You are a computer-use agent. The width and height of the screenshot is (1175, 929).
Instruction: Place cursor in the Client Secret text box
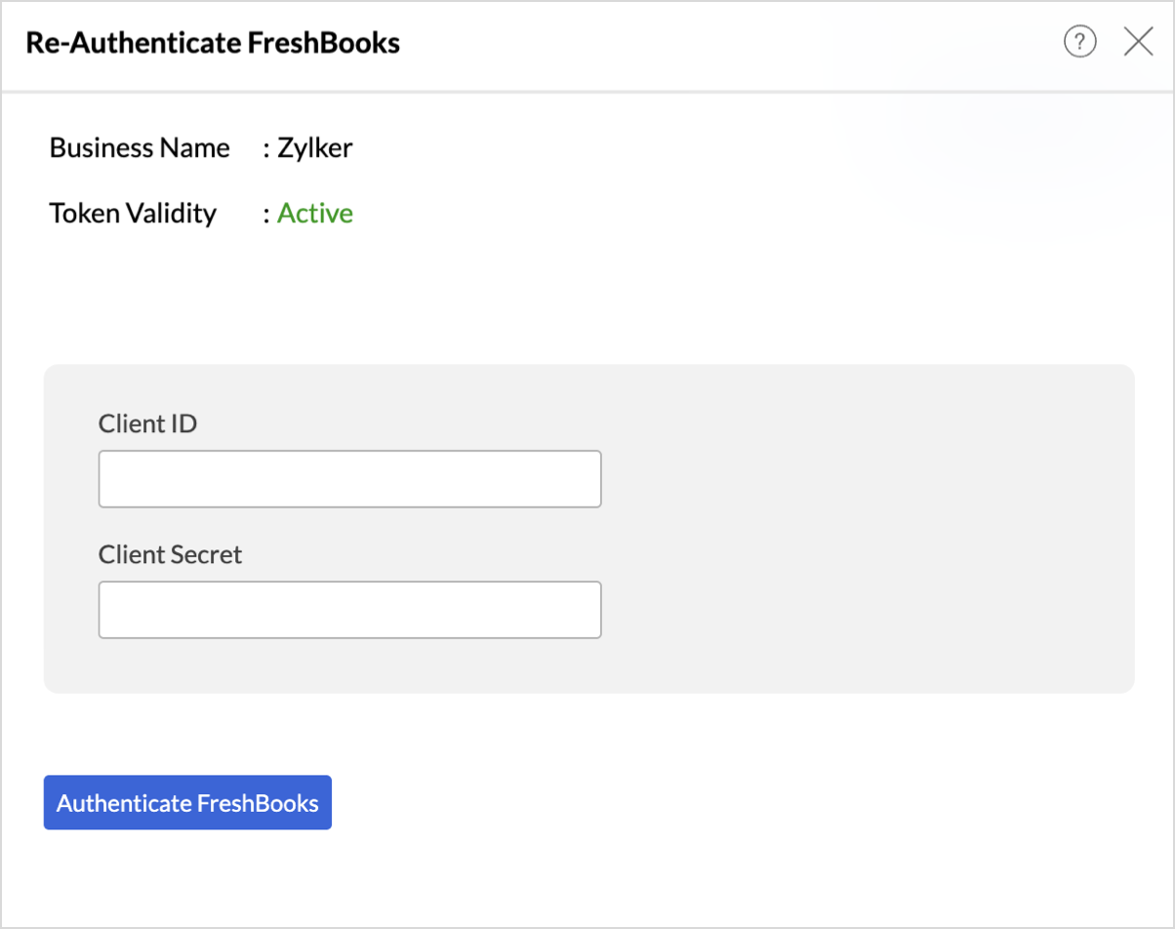point(349,610)
